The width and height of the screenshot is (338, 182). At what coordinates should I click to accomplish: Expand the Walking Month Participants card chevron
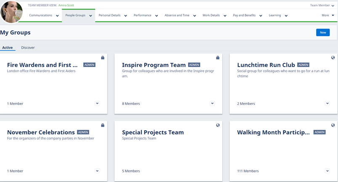tap(327, 171)
